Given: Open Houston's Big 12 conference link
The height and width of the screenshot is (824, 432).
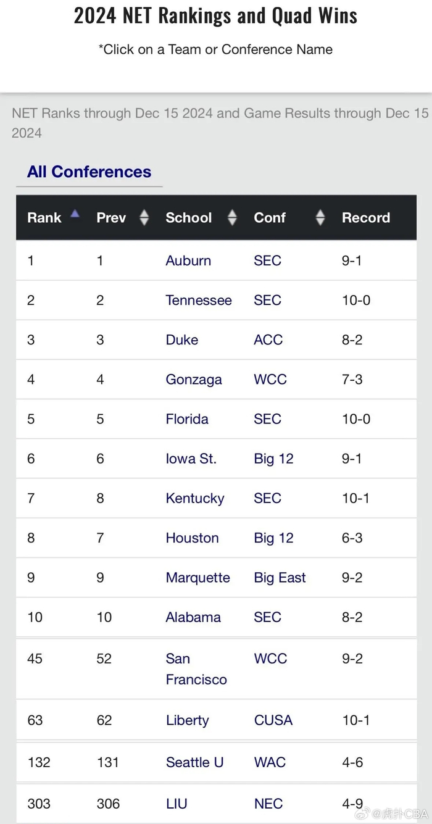Looking at the screenshot, I should coord(273,538).
